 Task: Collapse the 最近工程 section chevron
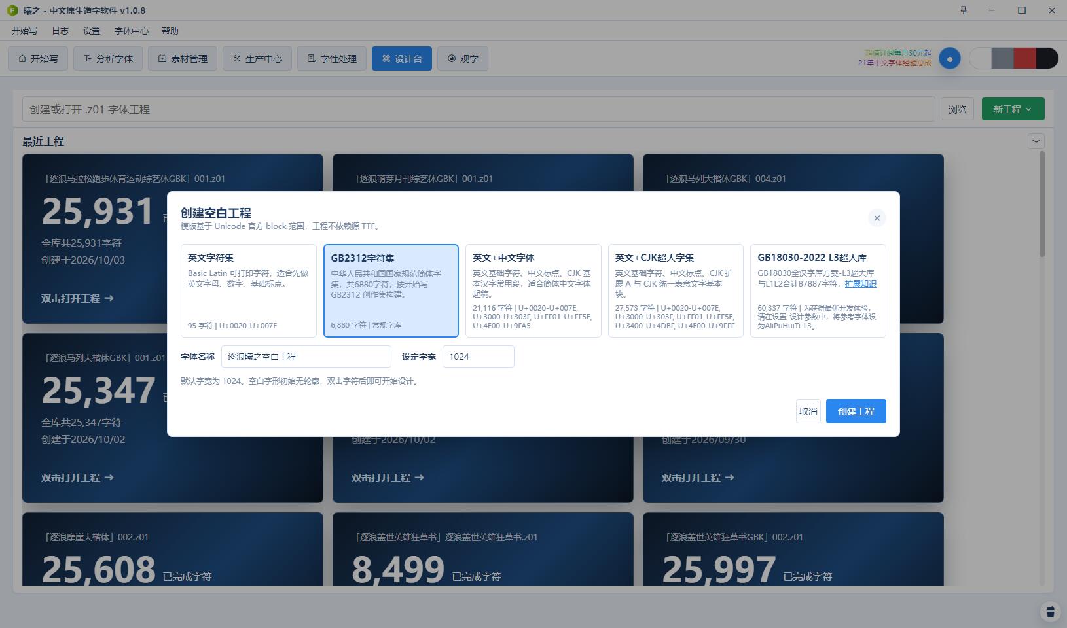click(x=1036, y=141)
